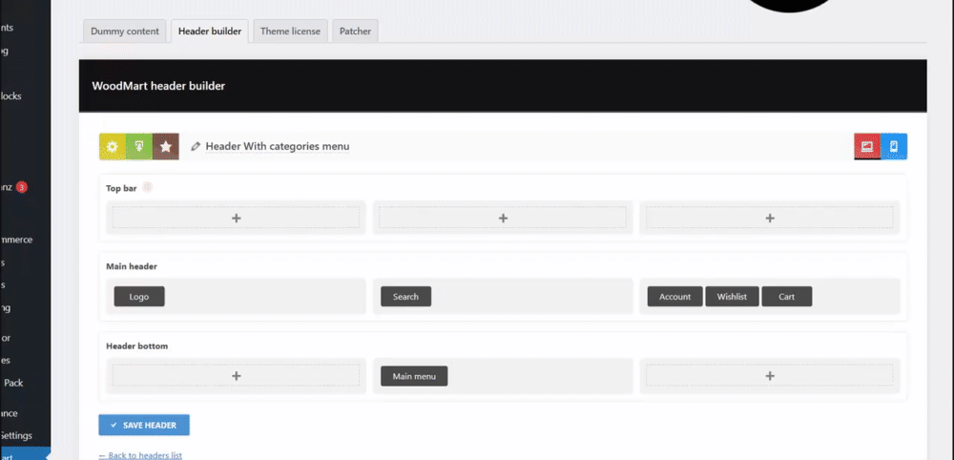Click pencil icon to rename the header
Image resolution: width=954 pixels, height=460 pixels.
tap(196, 147)
